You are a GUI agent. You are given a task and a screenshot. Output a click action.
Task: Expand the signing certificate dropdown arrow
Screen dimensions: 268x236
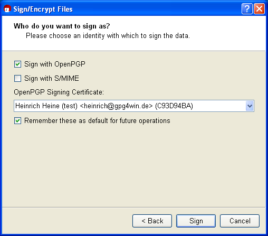pyautogui.click(x=250, y=106)
